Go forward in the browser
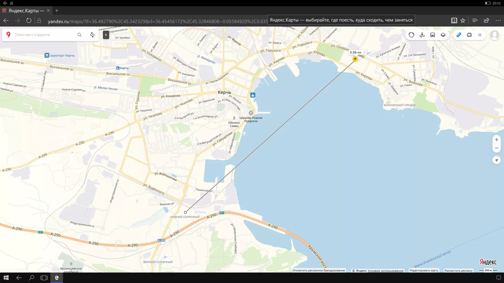 tap(17, 20)
